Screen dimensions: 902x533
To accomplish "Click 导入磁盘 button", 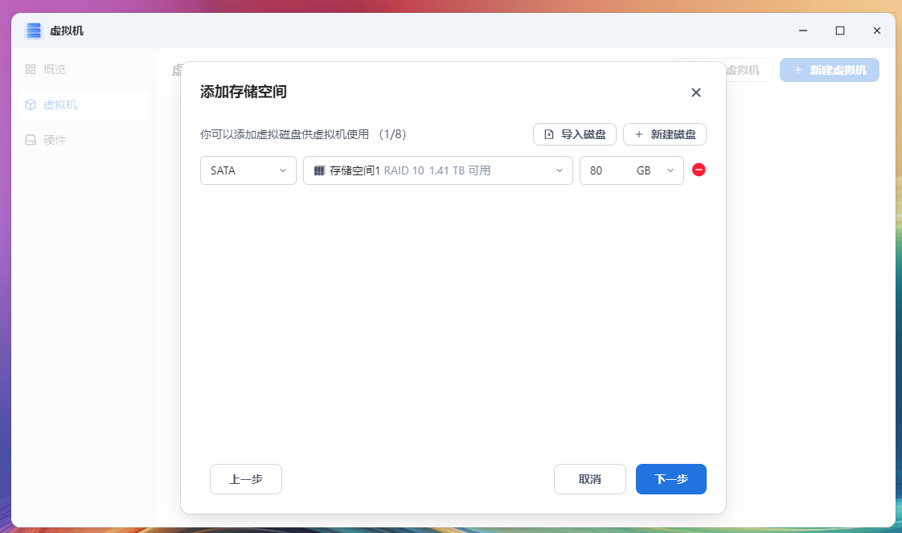I will coord(575,134).
